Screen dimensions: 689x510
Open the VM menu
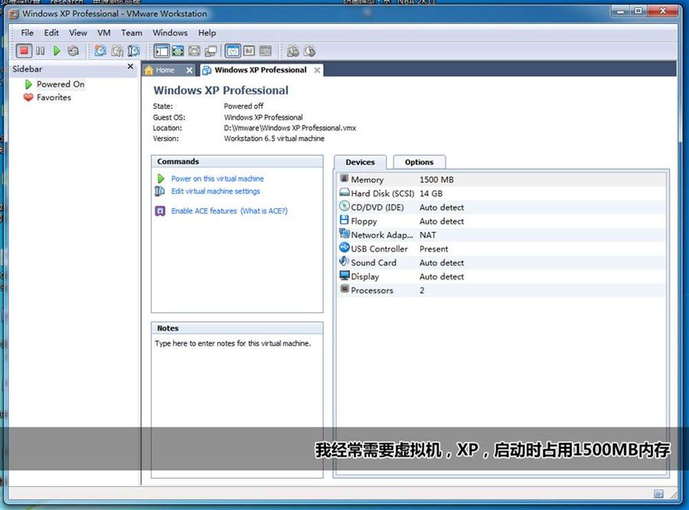pyautogui.click(x=104, y=32)
